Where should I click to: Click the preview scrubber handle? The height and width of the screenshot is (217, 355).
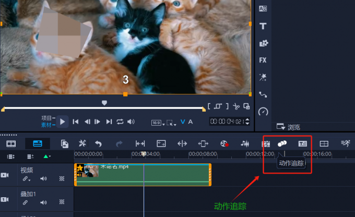click(104, 103)
